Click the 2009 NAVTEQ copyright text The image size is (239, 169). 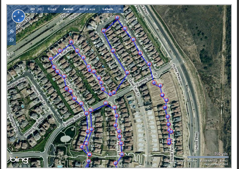coord(209,161)
